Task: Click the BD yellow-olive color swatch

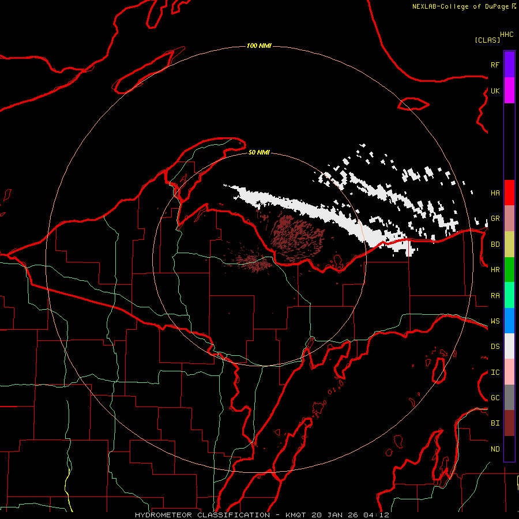Action: point(509,245)
